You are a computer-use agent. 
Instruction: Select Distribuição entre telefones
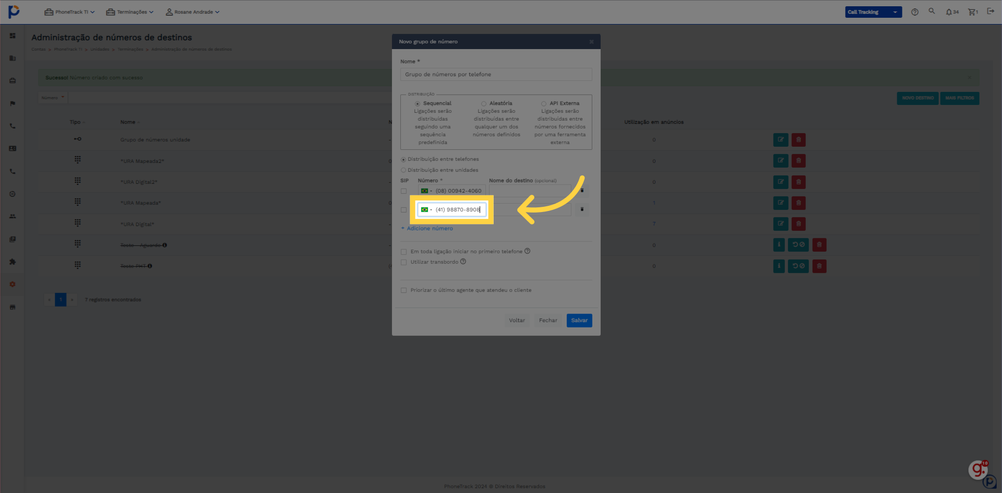click(x=403, y=159)
